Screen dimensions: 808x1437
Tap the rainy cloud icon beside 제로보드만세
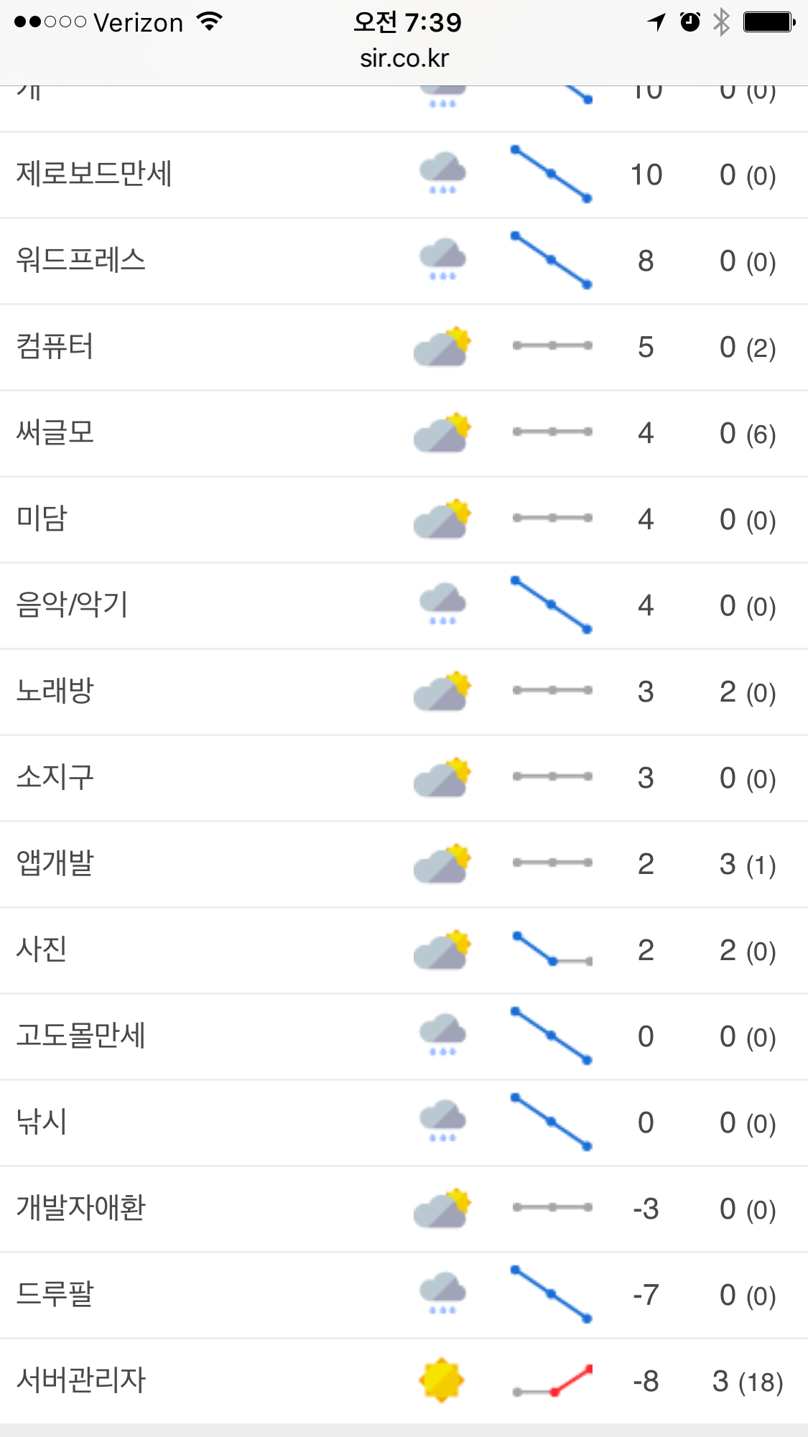click(442, 173)
